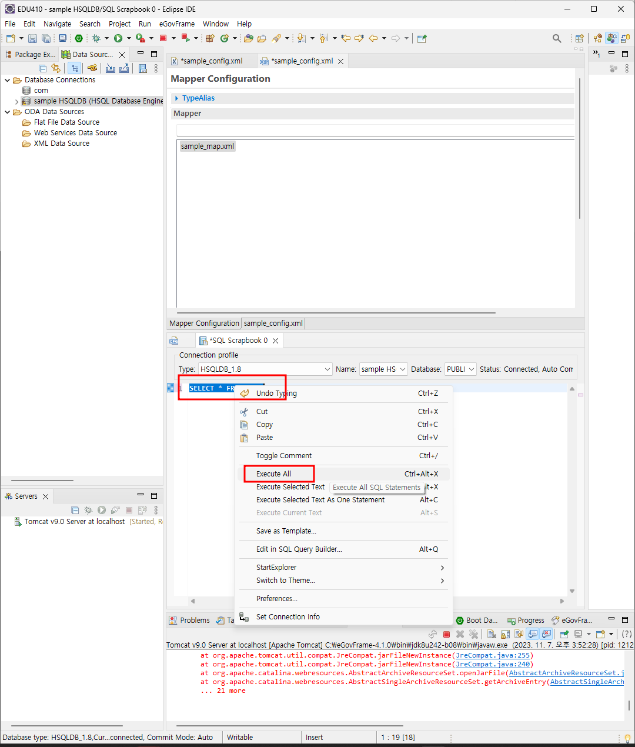Screen dimensions: 635x747
Task: Collapse the ODA Data Sources node
Action: tap(7, 112)
